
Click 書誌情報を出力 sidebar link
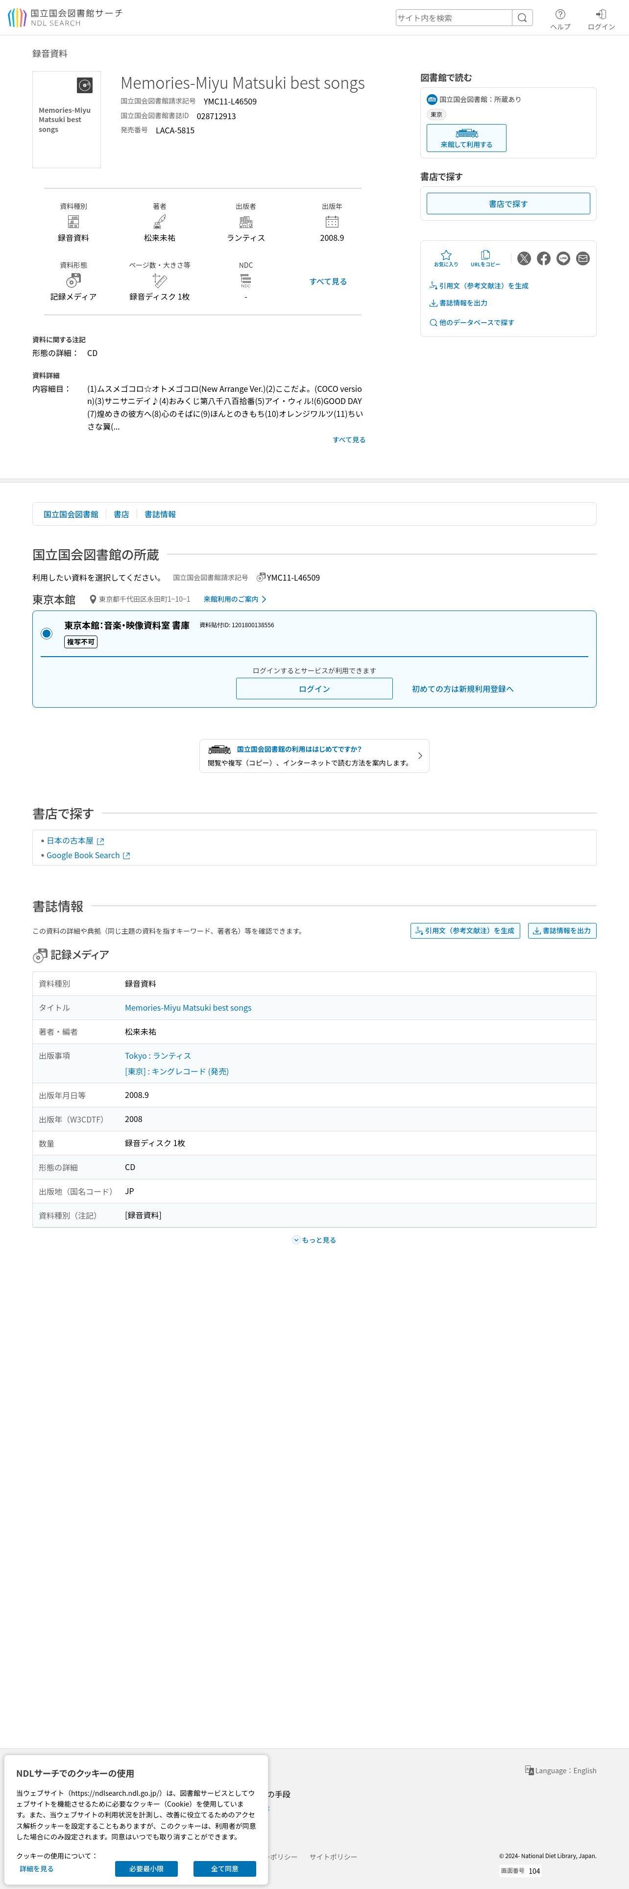click(x=459, y=303)
